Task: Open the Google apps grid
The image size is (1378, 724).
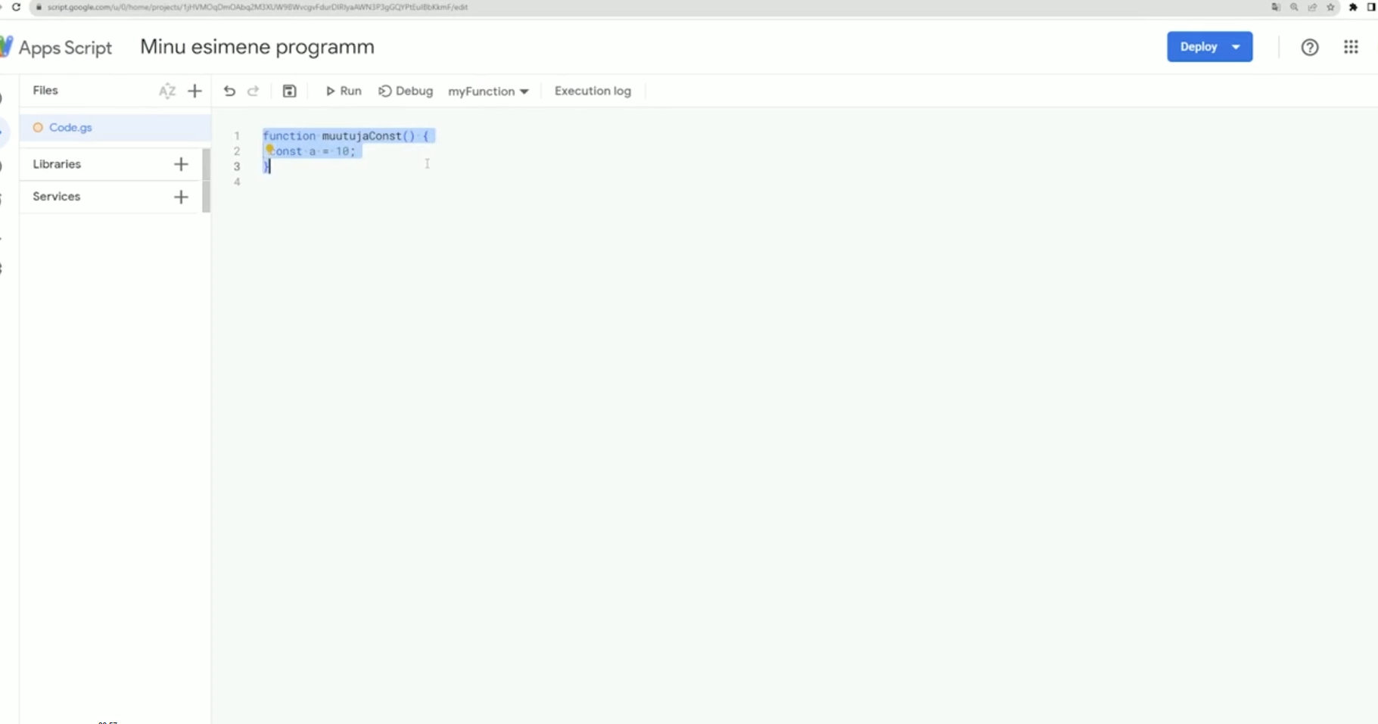Action: click(1351, 47)
